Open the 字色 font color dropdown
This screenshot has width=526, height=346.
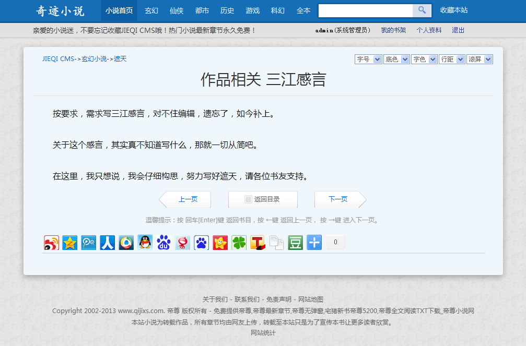click(x=424, y=59)
